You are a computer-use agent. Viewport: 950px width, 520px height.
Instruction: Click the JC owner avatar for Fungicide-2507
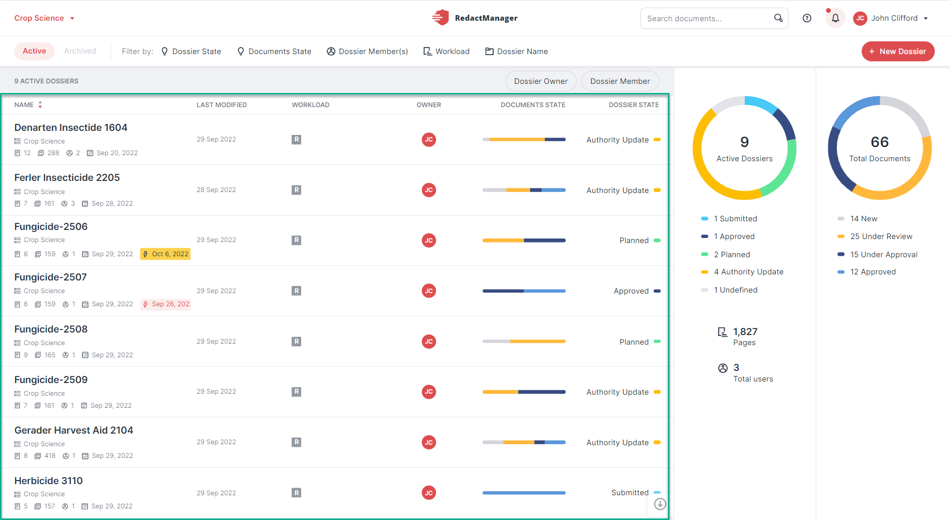pos(429,291)
